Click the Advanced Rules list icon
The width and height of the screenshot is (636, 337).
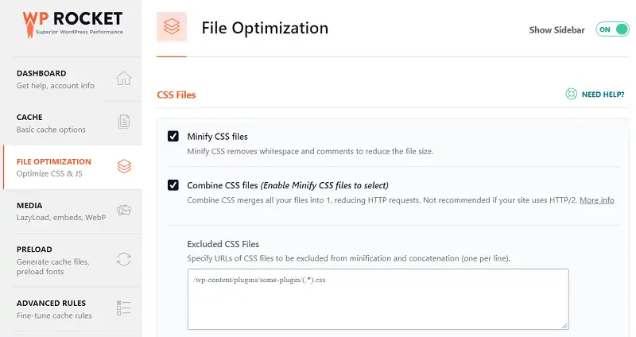click(x=123, y=308)
